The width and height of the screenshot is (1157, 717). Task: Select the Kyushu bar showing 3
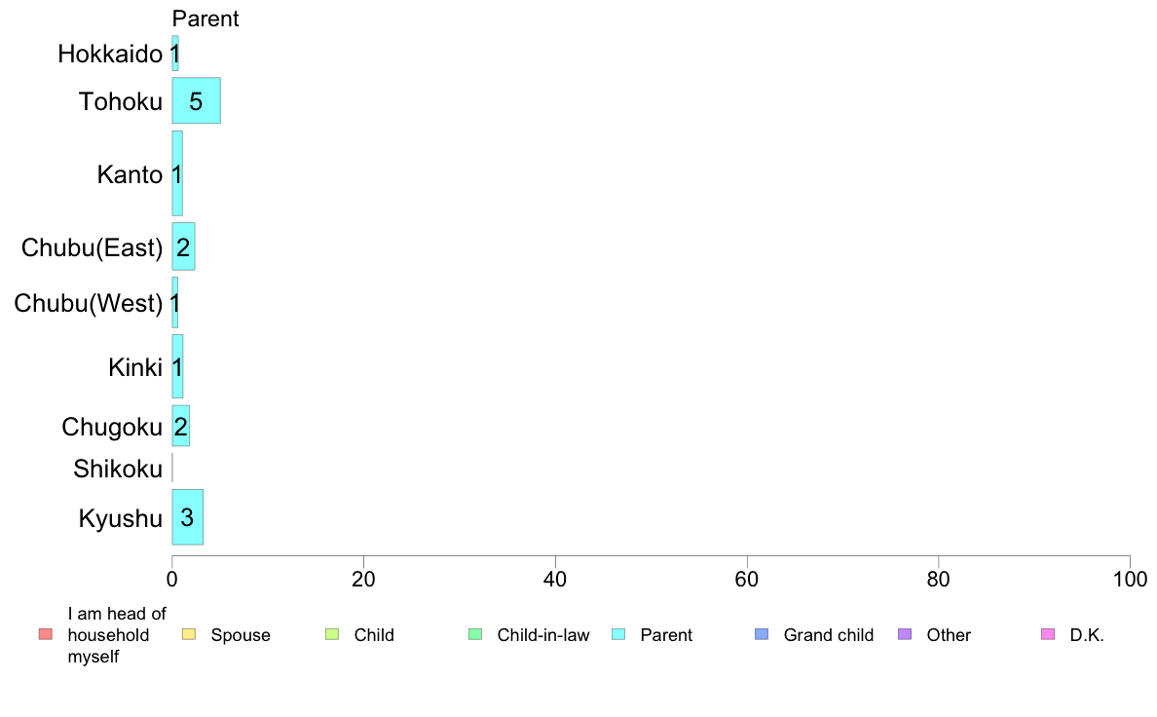187,517
